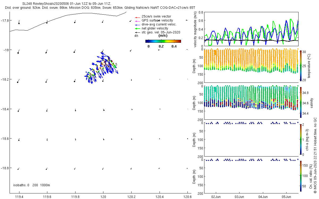Click the '0.8' tick on velocity magnitude axis
Image resolution: width=319 pixels, height=199 pixels.
pyautogui.click(x=201, y=12)
